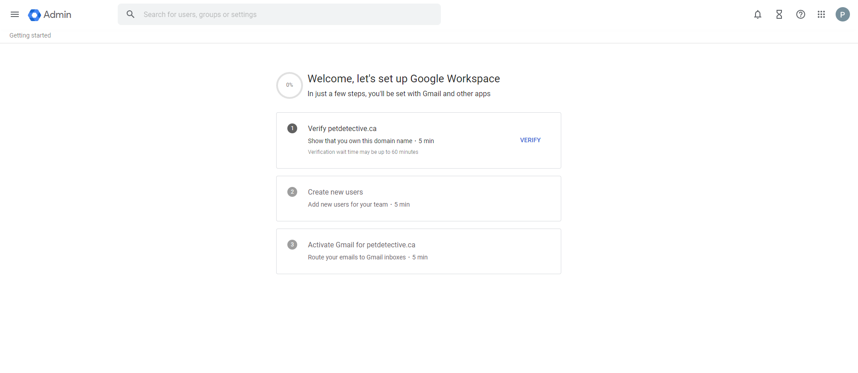Click the step 3 number badge

tap(292, 245)
